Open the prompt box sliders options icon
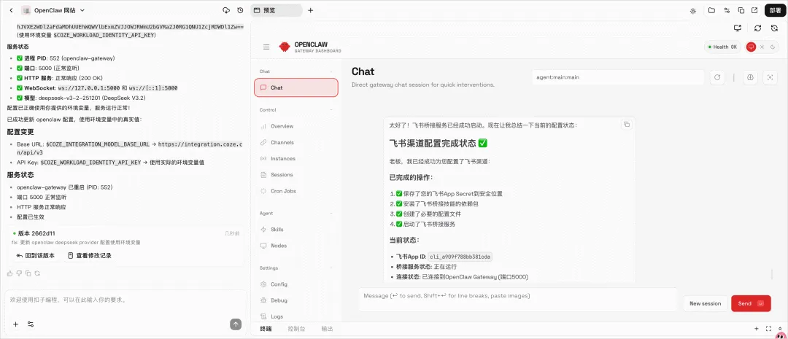788x339 pixels. point(31,324)
